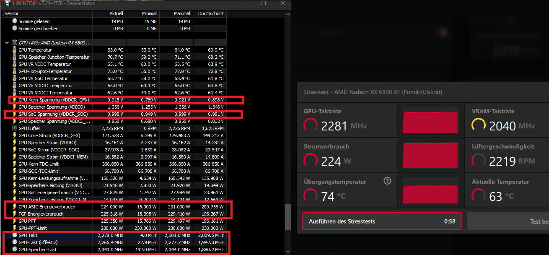The width and height of the screenshot is (549, 255).
Task: Click the scrollbar down arrow in HWiNFO
Action: pos(287,251)
